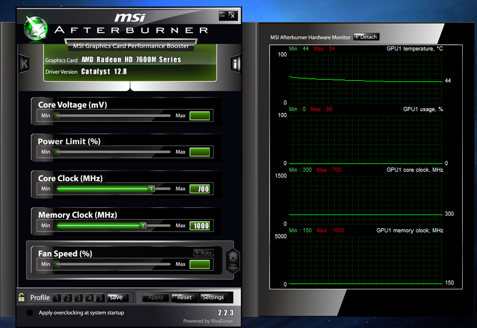Click the Catalyst 12.8 driver version text
Screen dimensions: 477x328
tap(103, 71)
